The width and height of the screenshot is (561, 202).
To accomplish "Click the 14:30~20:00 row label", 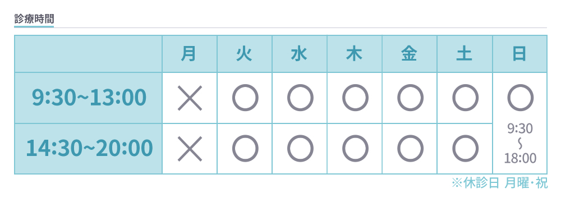I will (89, 149).
